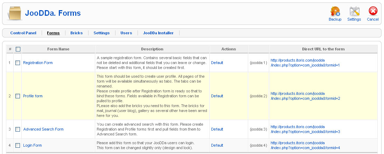Open the Settings toolbar icon
384x154 pixels.
354,12
